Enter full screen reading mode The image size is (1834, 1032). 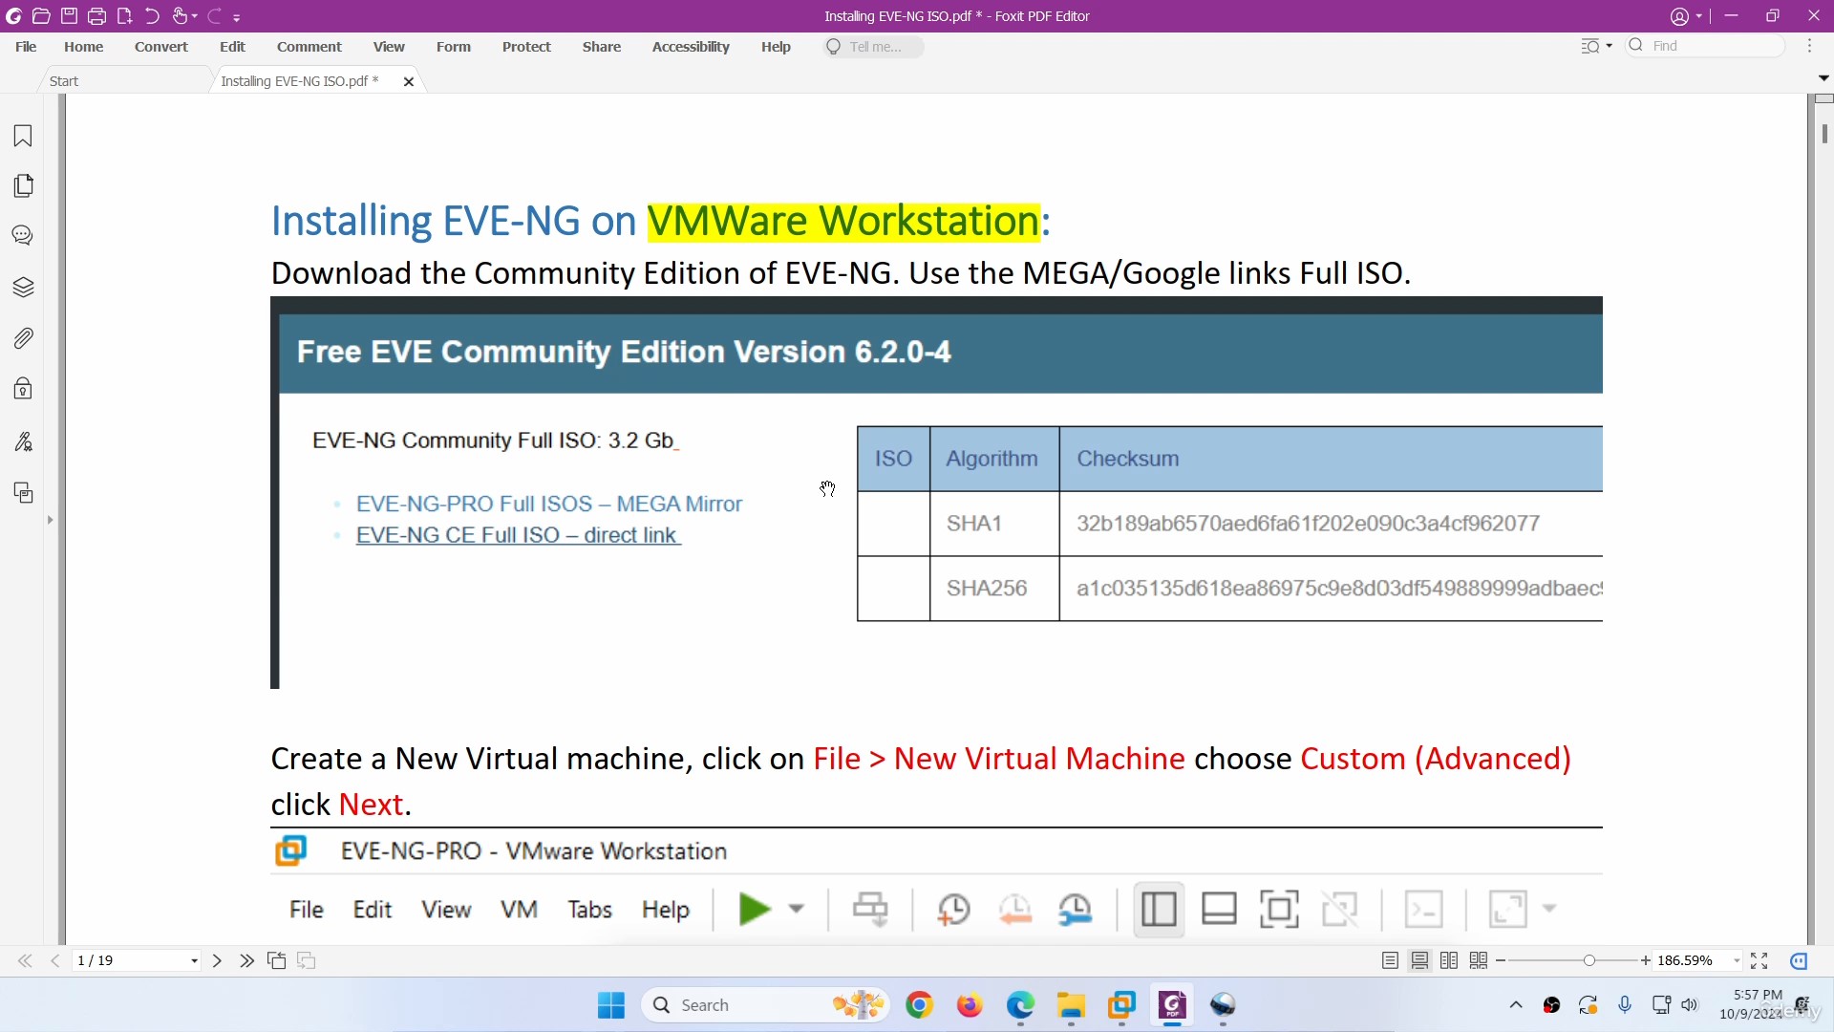pyautogui.click(x=1759, y=960)
